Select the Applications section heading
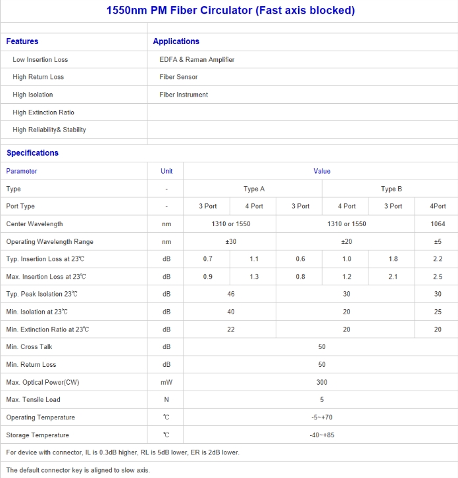This screenshot has height=478, width=458. (x=176, y=41)
